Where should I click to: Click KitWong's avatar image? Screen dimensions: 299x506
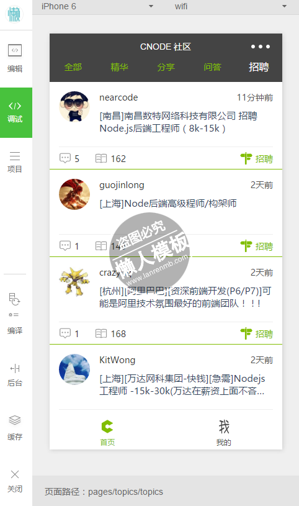[74, 369]
